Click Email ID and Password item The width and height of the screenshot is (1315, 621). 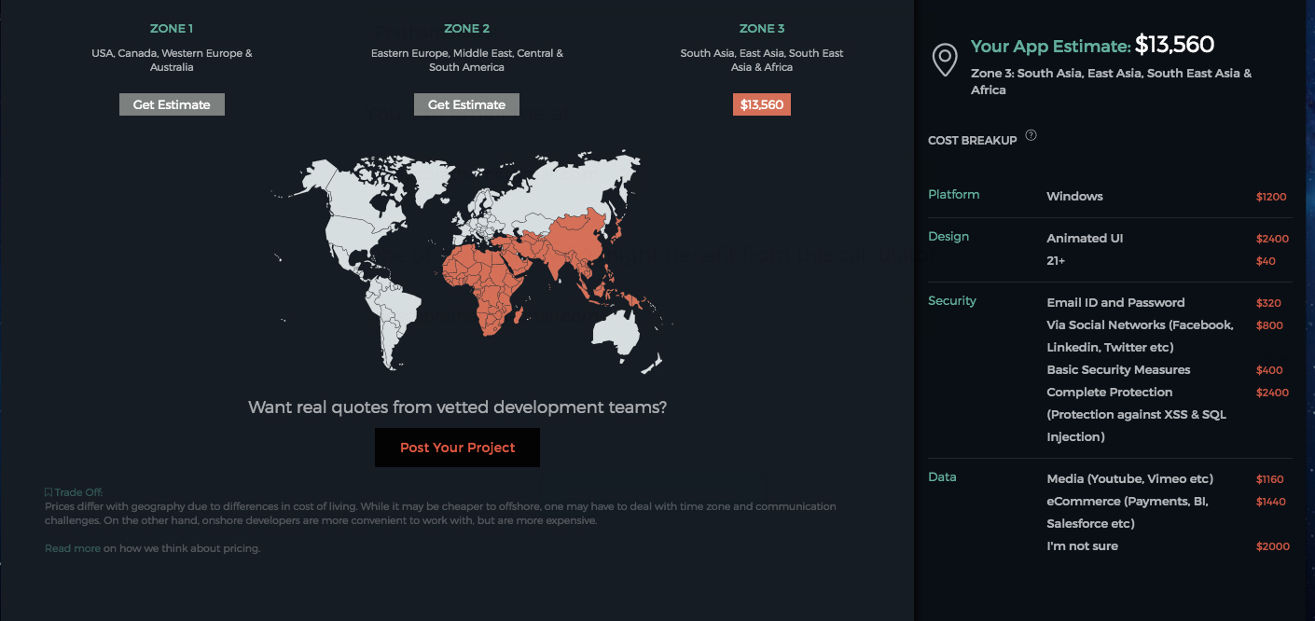1115,302
